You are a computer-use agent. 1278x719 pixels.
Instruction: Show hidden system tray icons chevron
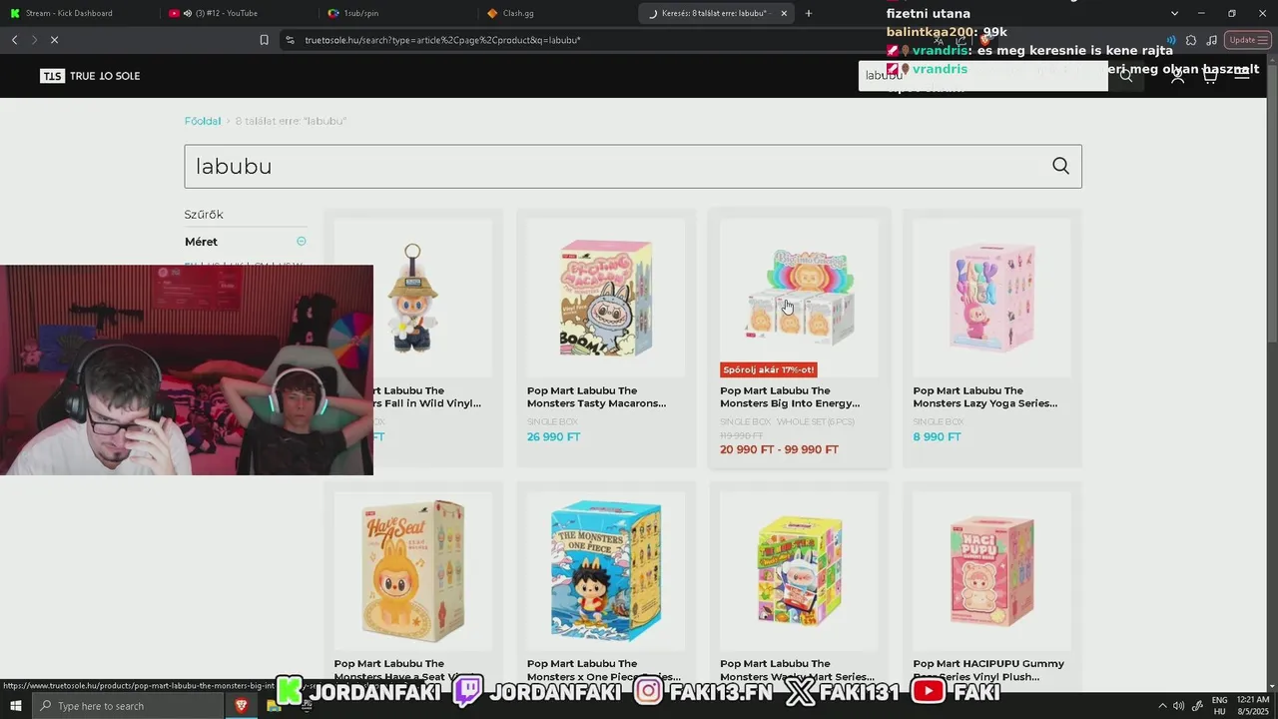pyautogui.click(x=1161, y=706)
